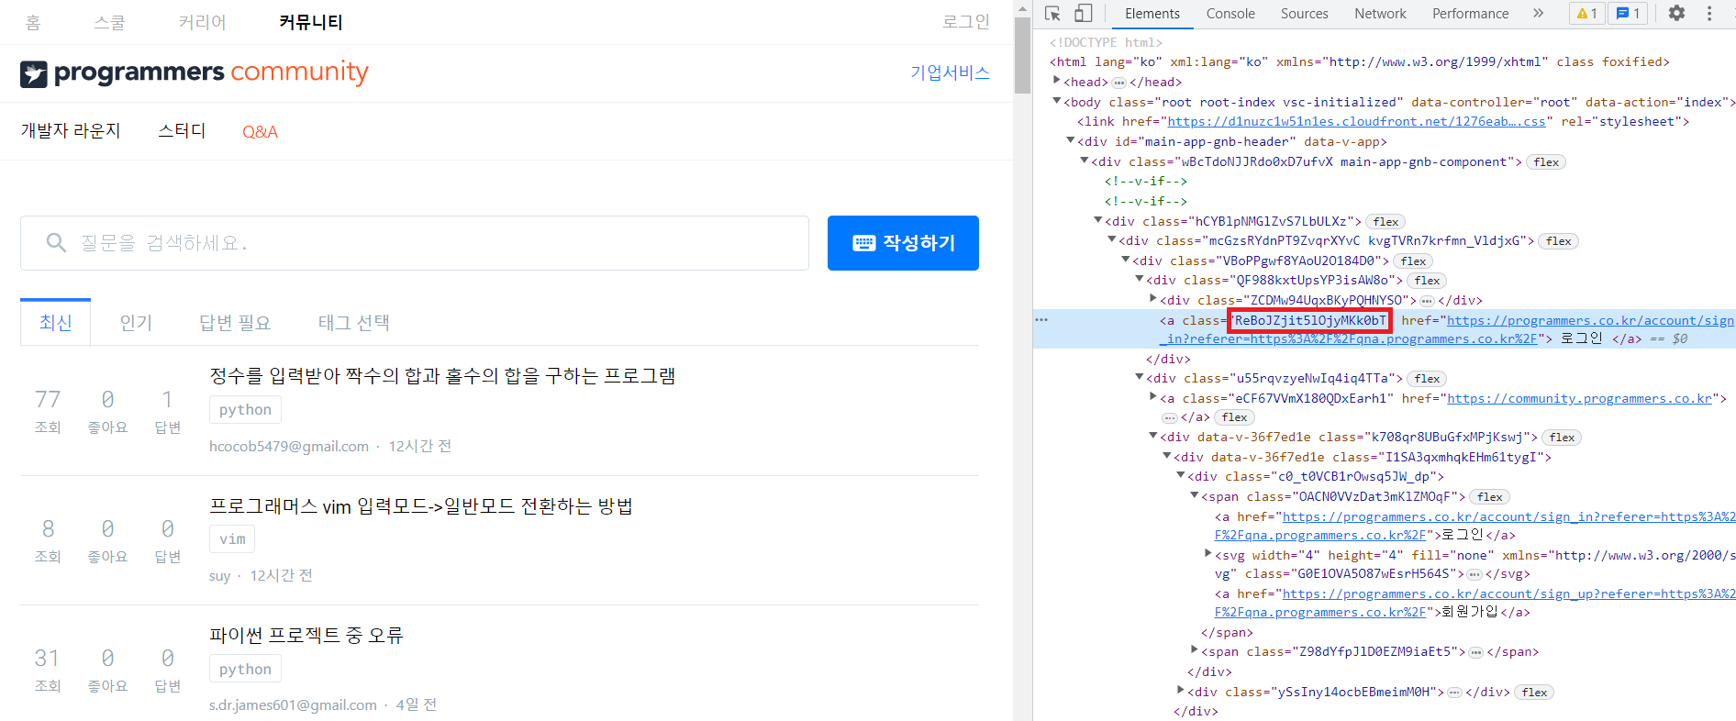Click flex badge beside OACN0VVzDat3mKlZMOqF span
1736x721 pixels.
pos(1490,497)
